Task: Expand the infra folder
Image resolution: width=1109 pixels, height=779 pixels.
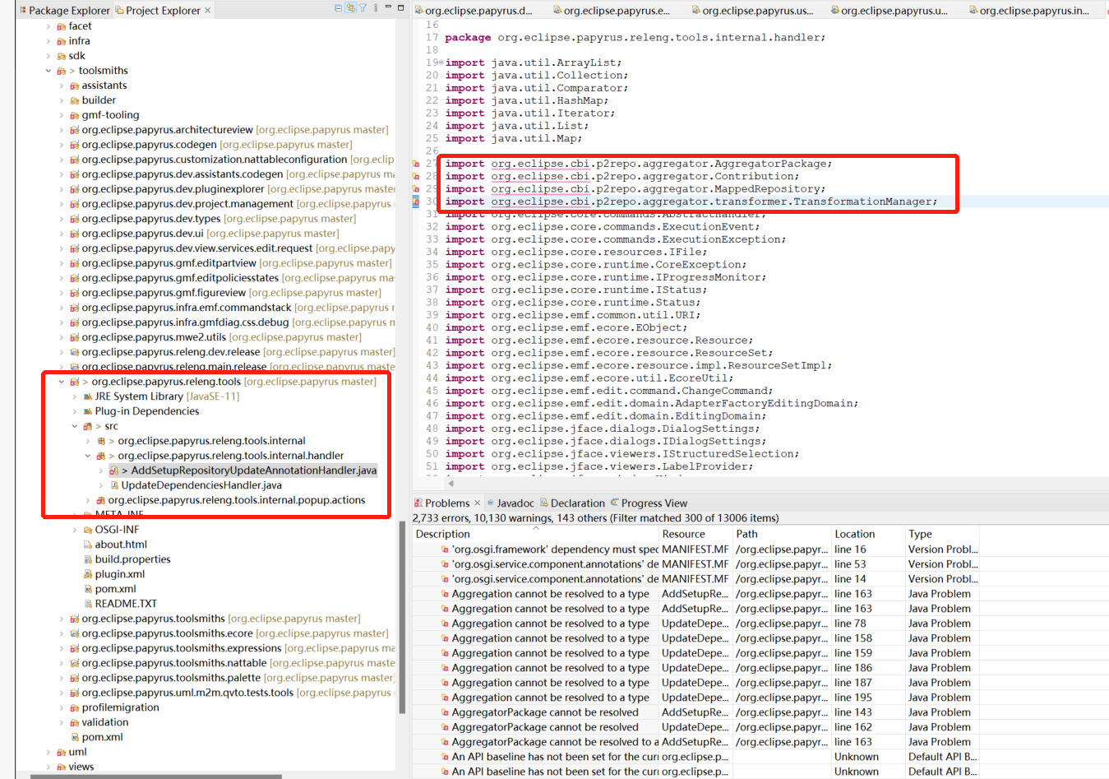Action: 49,41
